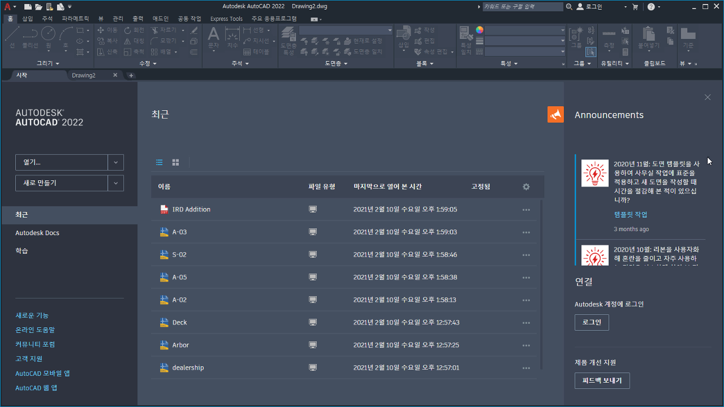
Task: Switch recent files to list view
Action: coord(160,162)
